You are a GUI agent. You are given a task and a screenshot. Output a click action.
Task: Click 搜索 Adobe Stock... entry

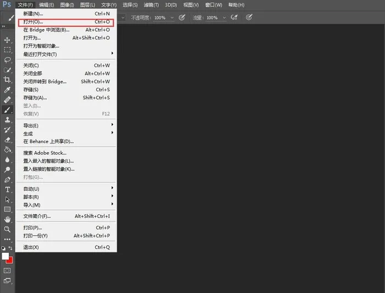click(x=45, y=153)
